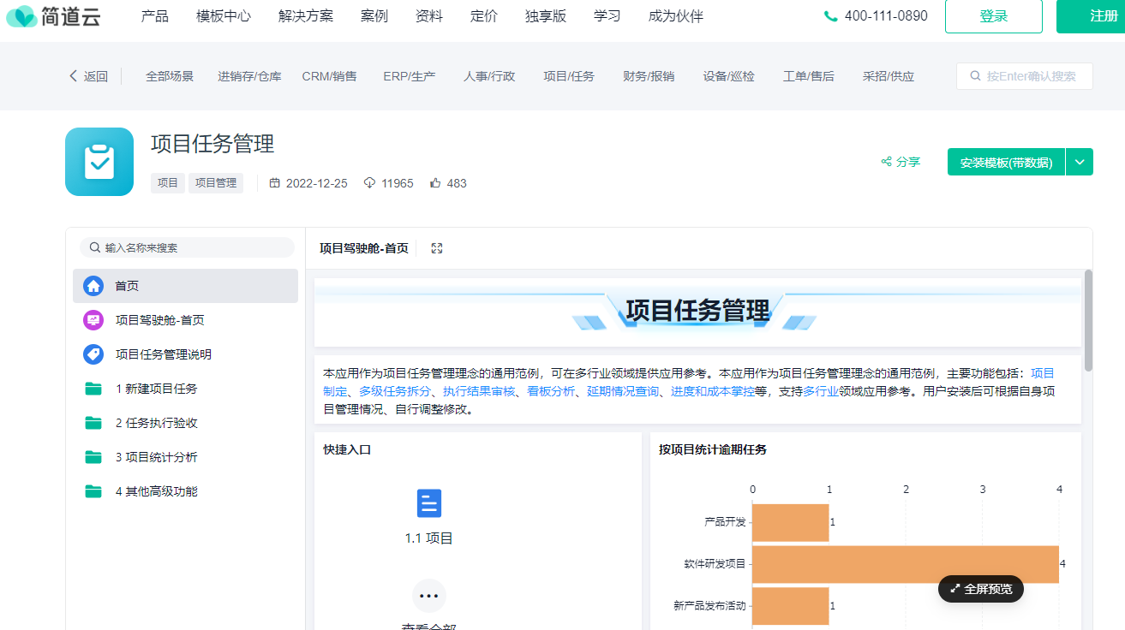Click the 延期情况查询 link in description
The width and height of the screenshot is (1125, 630).
pyautogui.click(x=623, y=391)
